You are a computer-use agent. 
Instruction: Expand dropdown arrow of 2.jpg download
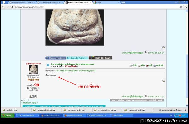(91, 110)
